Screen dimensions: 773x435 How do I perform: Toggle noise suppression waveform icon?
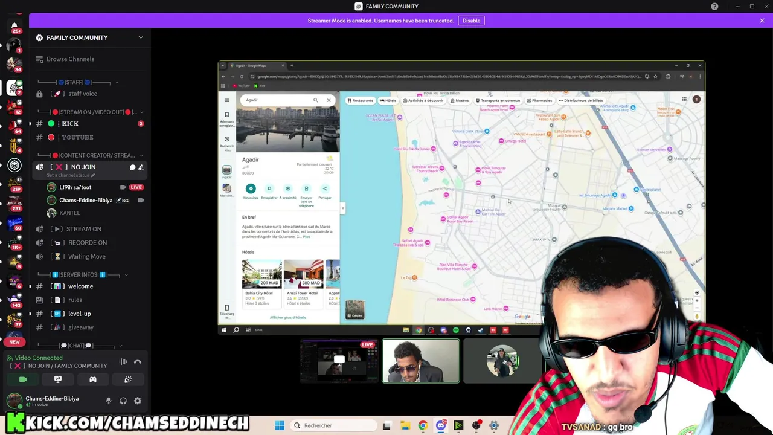pyautogui.click(x=123, y=362)
